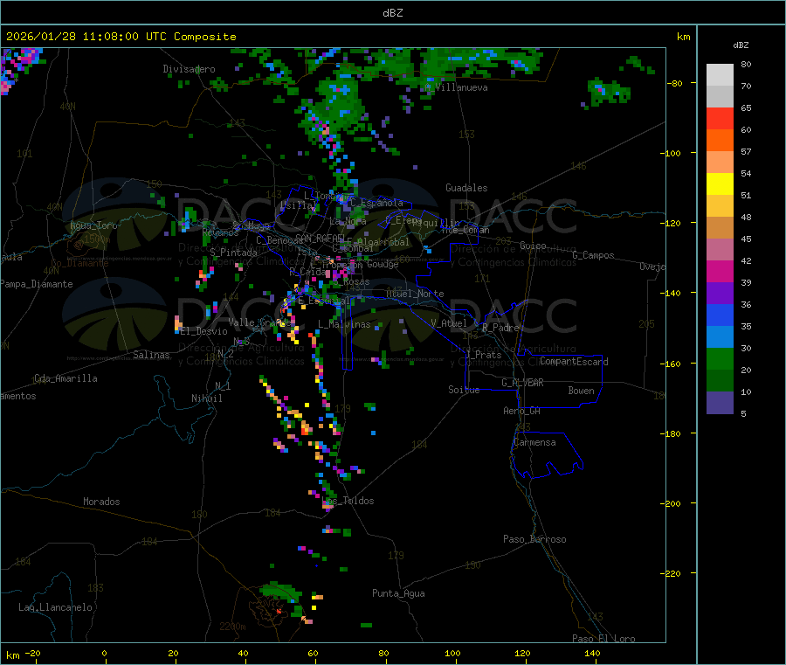Click the Lag.Llancanelo label
Screen dimensions: 786x665
point(55,607)
